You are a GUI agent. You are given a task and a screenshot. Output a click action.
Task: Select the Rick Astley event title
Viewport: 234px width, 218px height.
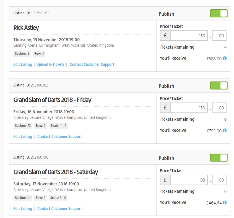click(x=26, y=28)
